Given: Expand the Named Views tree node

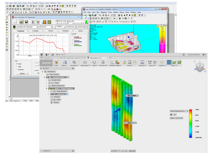Looking at the screenshot, I should [46, 80].
